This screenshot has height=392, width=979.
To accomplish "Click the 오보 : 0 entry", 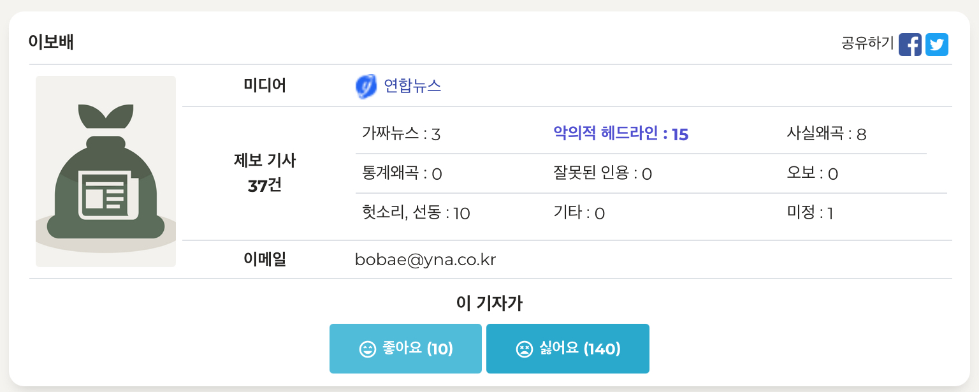I will pos(812,173).
